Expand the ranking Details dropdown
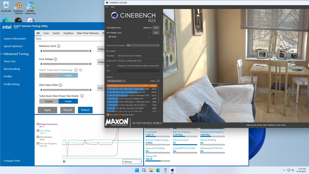Screen dimensions: 309x174 click(x=158, y=81)
